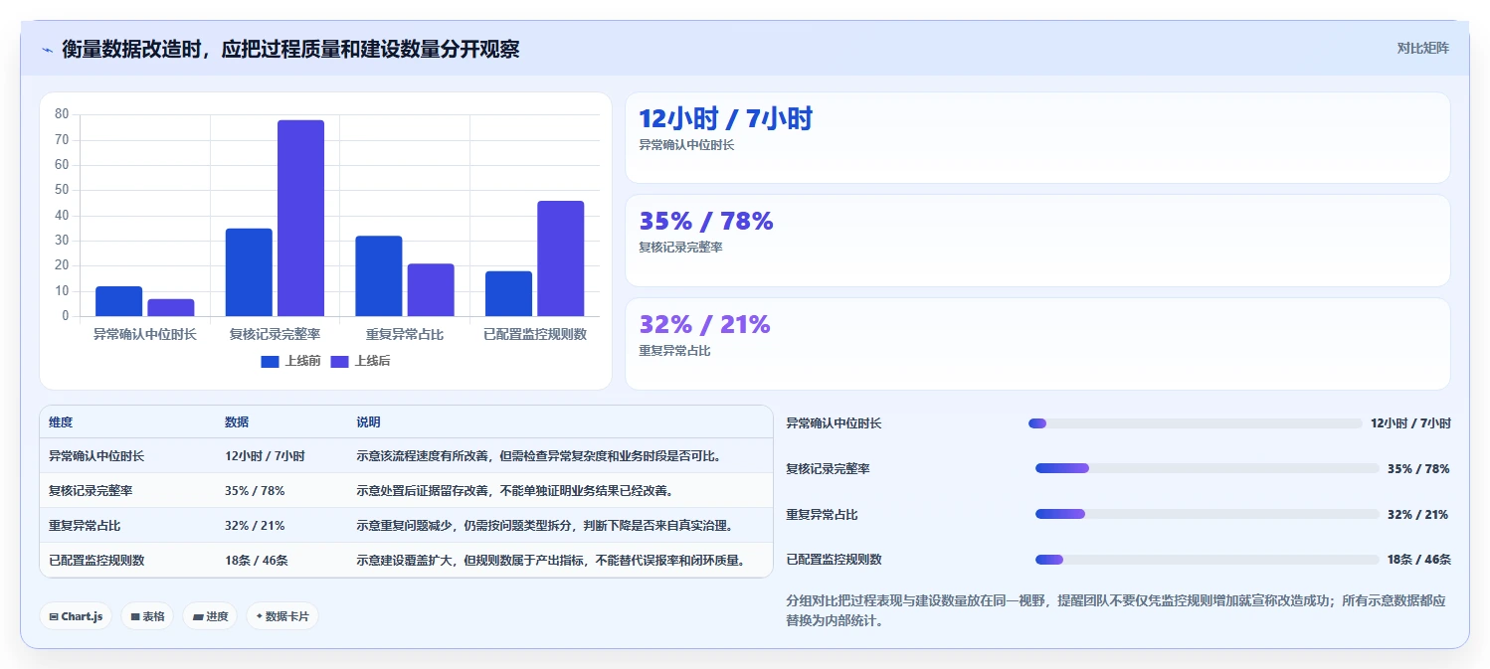Click table value 35% / 78%
The width and height of the screenshot is (1490, 669).
pyautogui.click(x=255, y=491)
